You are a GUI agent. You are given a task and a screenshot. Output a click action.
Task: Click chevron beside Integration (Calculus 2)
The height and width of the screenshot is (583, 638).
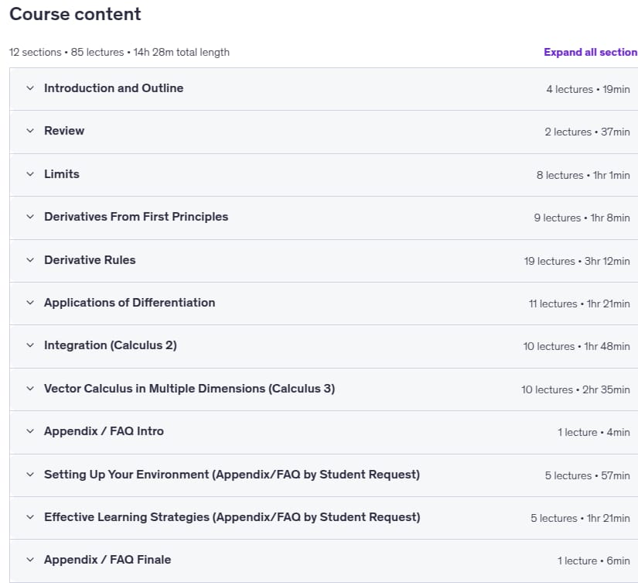pyautogui.click(x=30, y=345)
